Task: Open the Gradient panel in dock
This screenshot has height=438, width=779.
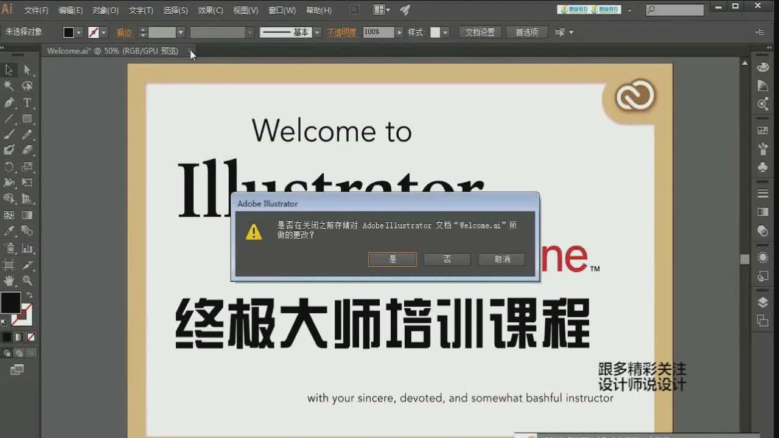Action: 763,212
